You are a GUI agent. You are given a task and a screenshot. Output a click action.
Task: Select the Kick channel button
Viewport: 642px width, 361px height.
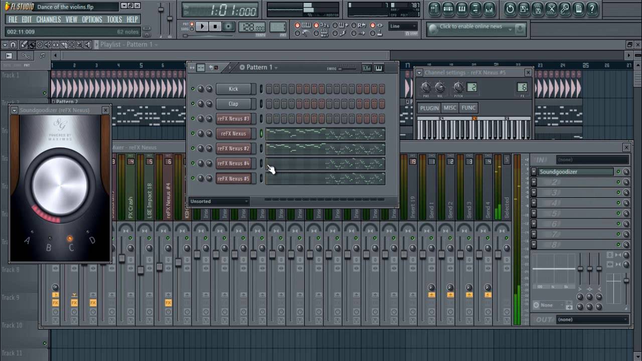tap(234, 89)
